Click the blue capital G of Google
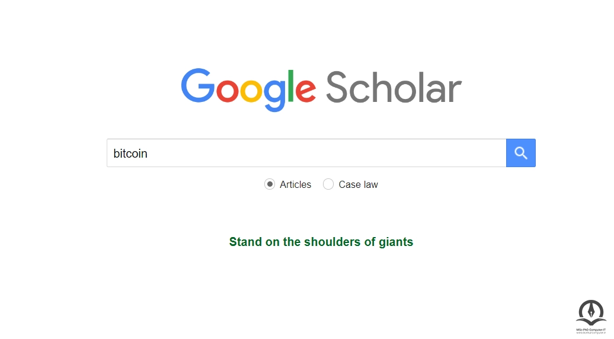This screenshot has width=614, height=339. [x=198, y=85]
